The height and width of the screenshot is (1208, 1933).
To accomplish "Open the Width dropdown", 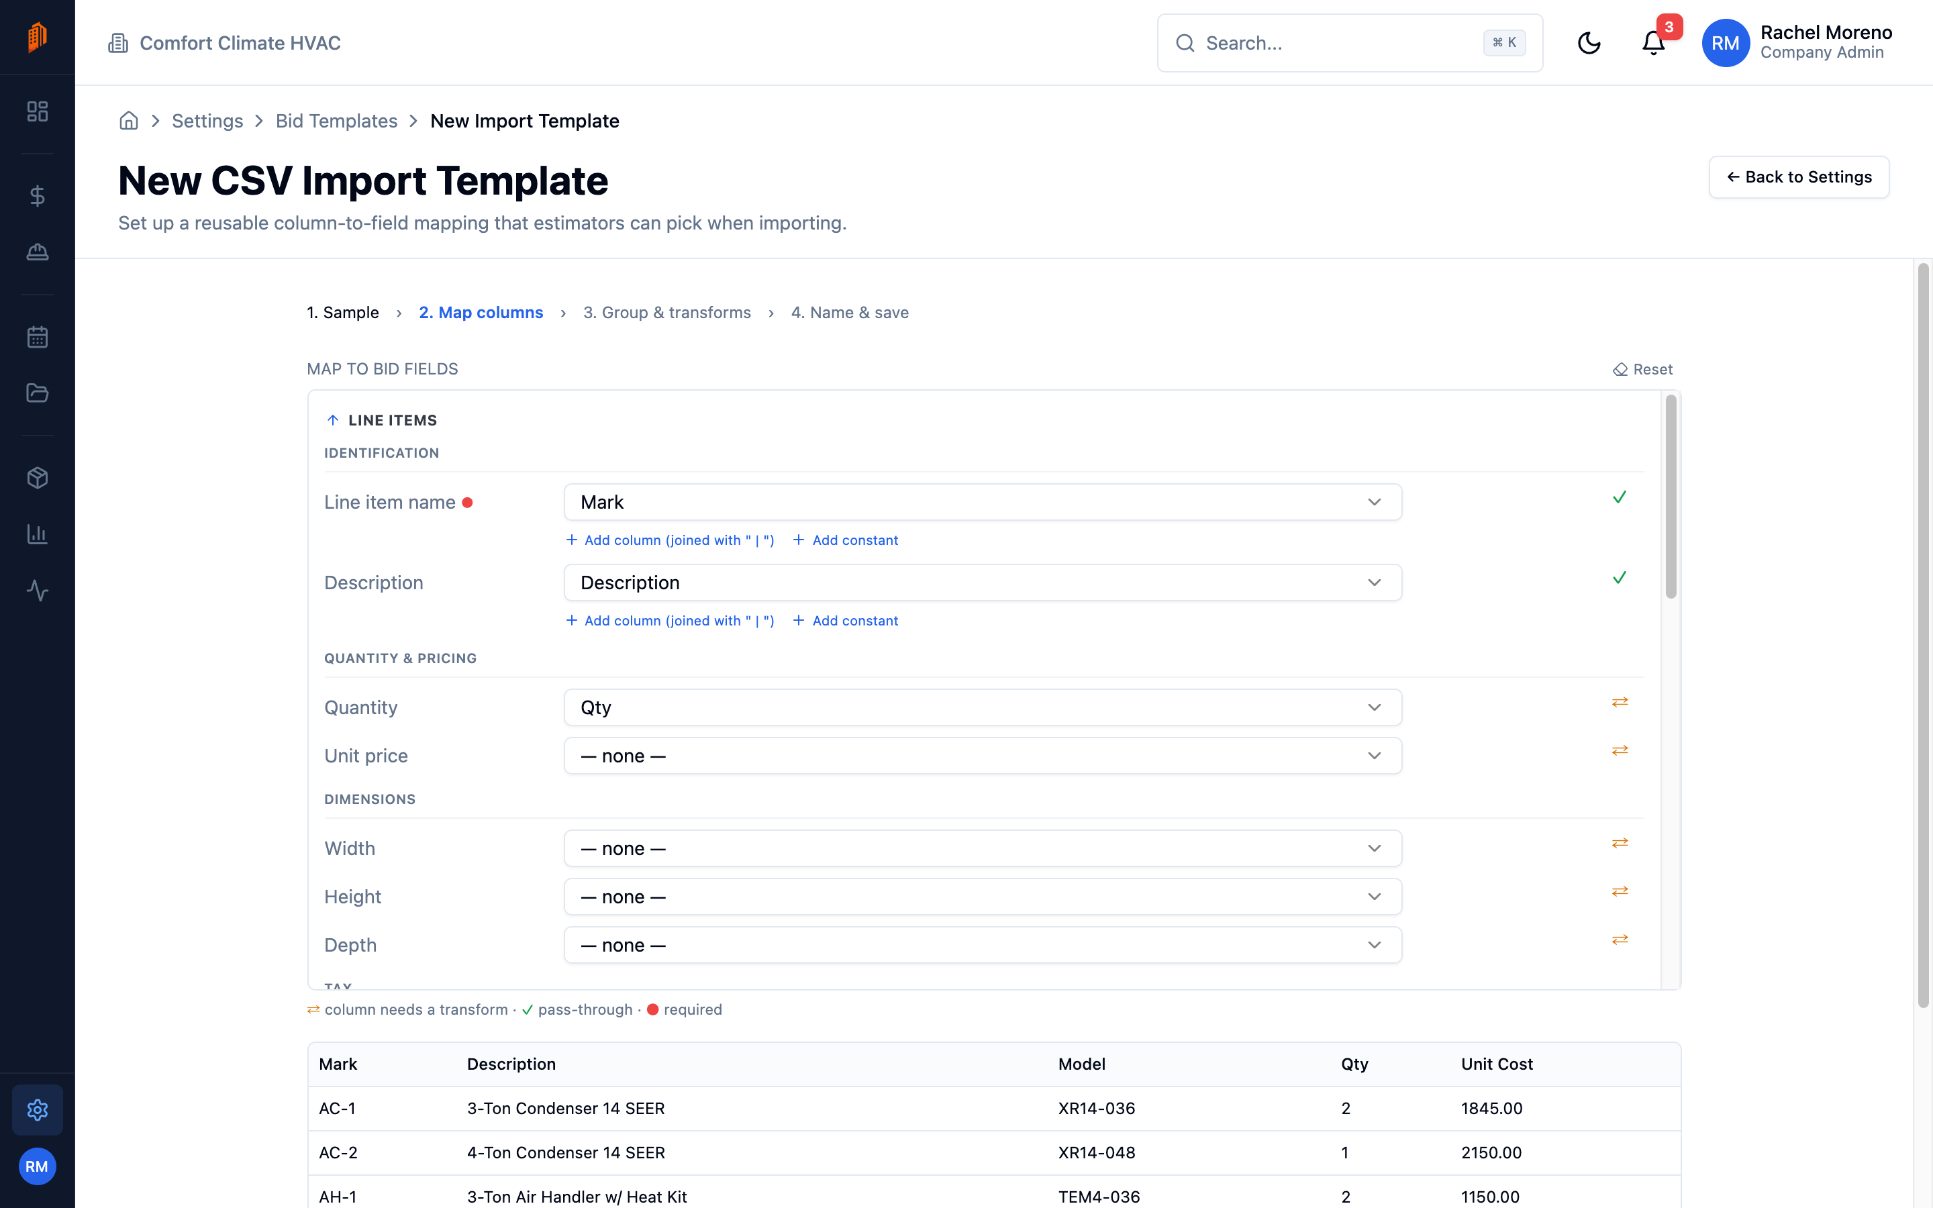I will coord(983,848).
